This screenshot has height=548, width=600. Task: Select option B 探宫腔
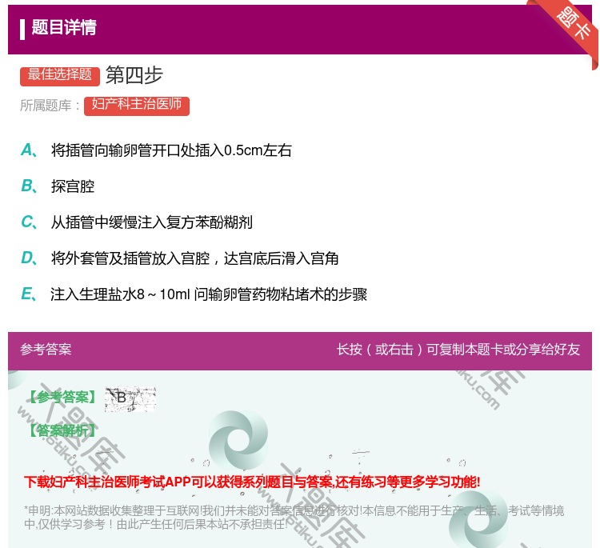coord(73,186)
